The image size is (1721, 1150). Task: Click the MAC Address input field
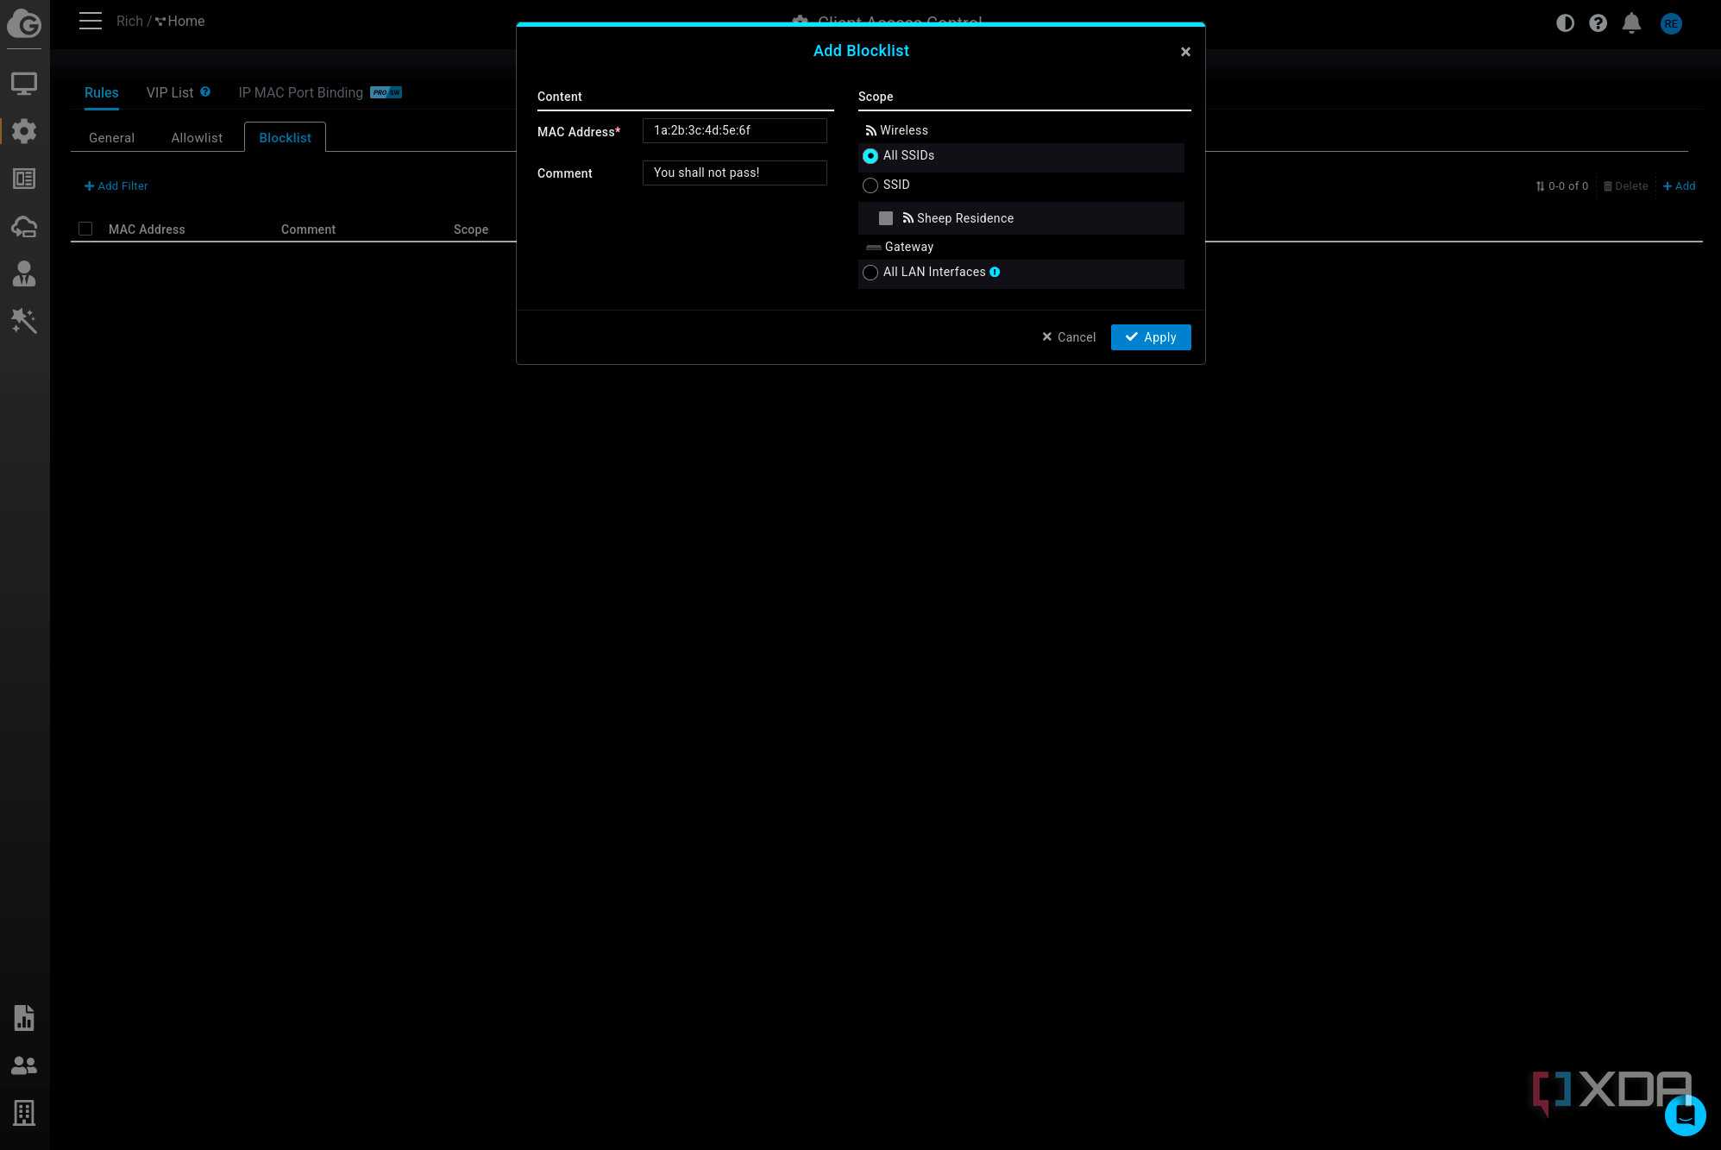click(734, 130)
